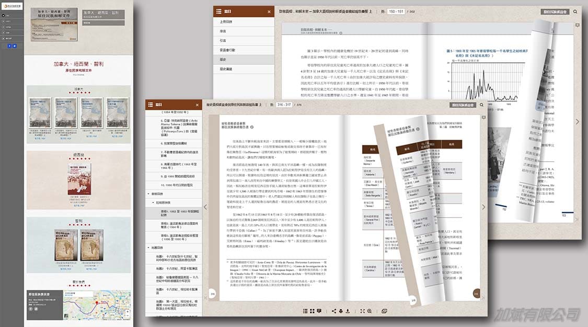This screenshot has width=588, height=327.
Task: Collapse the 地圖目錄 section in the contents list
Action: coord(148,248)
